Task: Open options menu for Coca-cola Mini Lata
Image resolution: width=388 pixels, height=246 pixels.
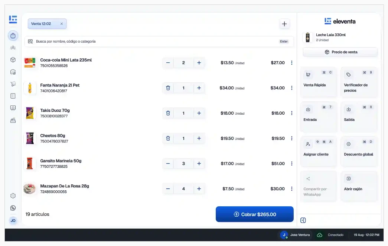Action: (x=292, y=63)
